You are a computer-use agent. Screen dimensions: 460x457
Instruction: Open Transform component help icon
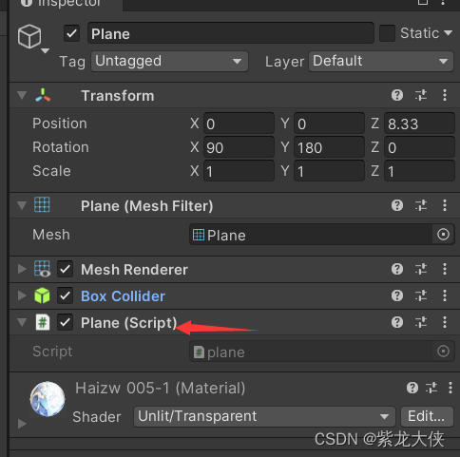[397, 95]
